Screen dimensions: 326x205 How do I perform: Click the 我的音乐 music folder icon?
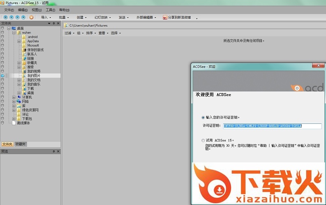pyautogui.click(x=24, y=84)
